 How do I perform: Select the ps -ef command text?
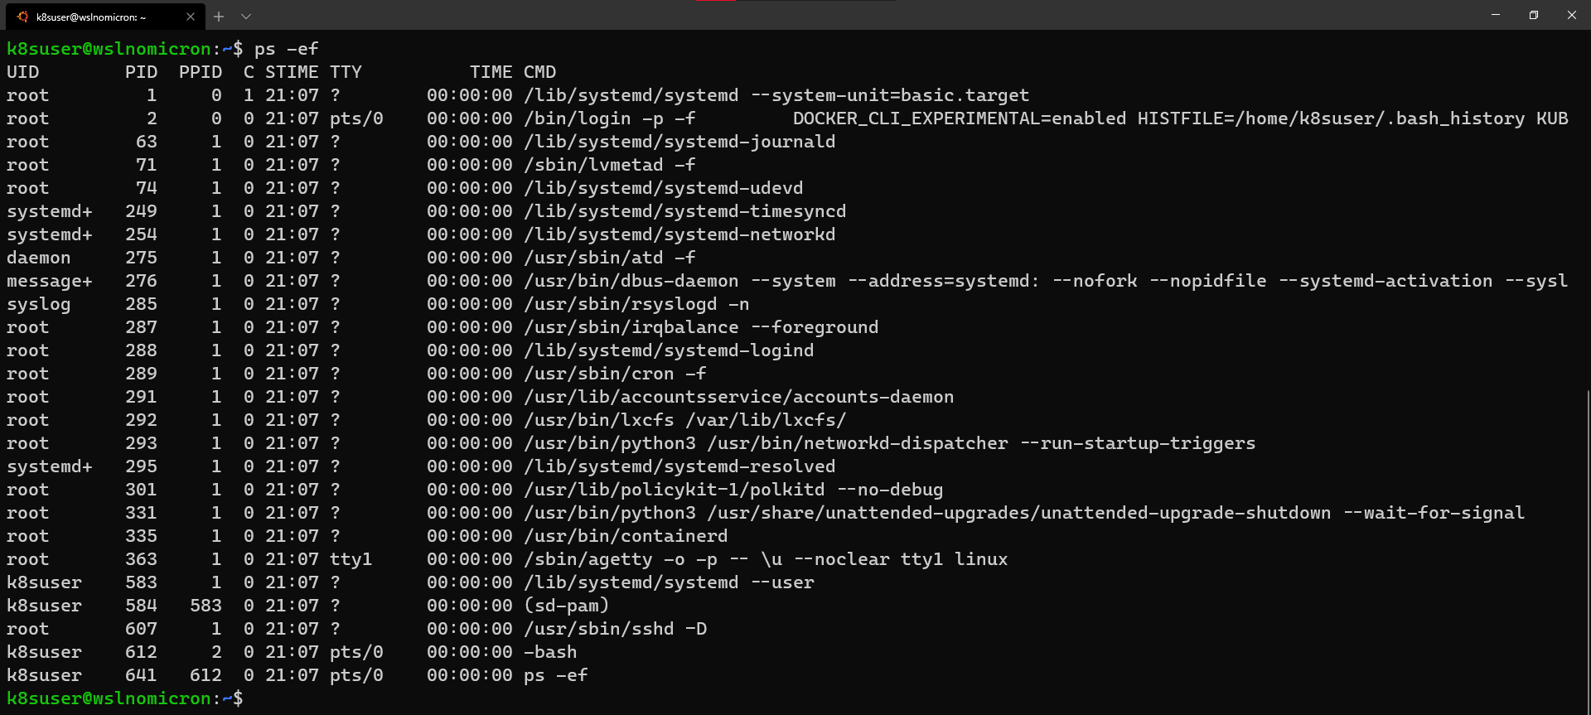(287, 49)
